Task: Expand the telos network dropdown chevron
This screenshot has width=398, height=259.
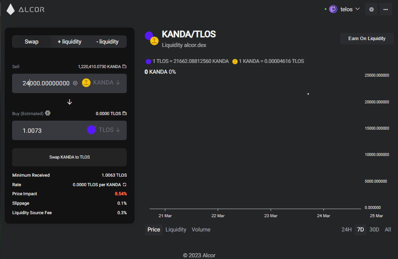Action: (357, 9)
